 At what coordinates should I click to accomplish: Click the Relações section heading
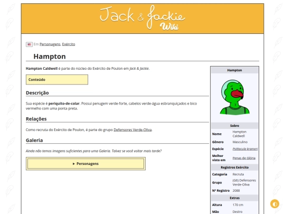36,119
